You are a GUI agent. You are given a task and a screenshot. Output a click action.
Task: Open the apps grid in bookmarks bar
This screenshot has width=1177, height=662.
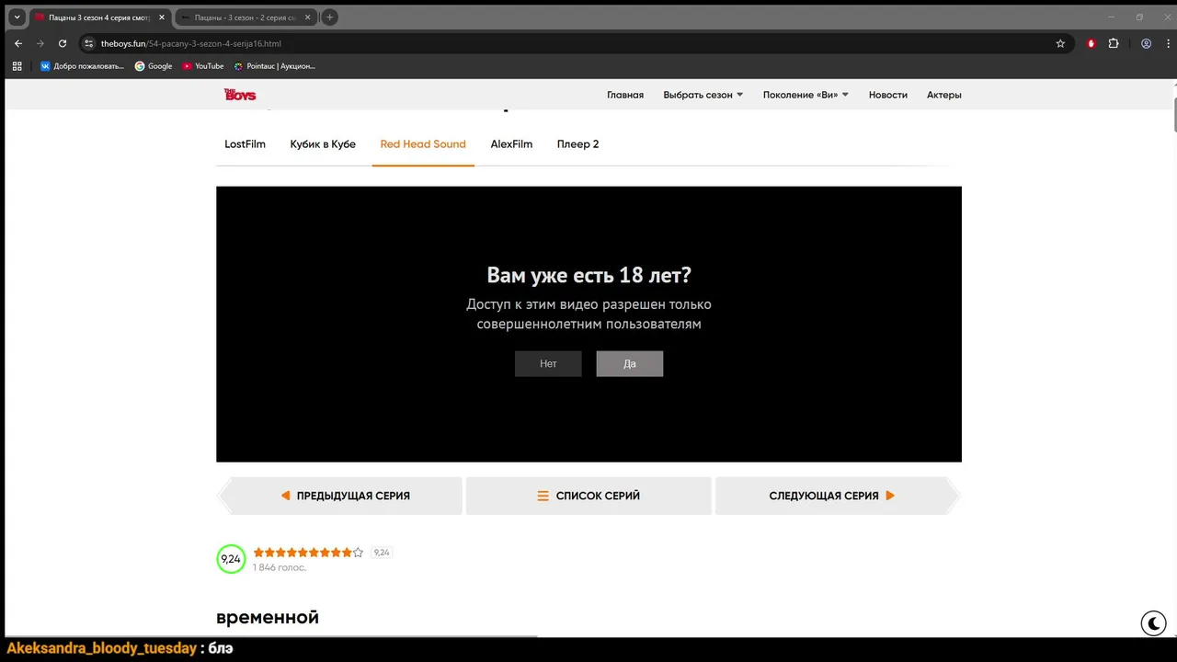pyautogui.click(x=17, y=66)
